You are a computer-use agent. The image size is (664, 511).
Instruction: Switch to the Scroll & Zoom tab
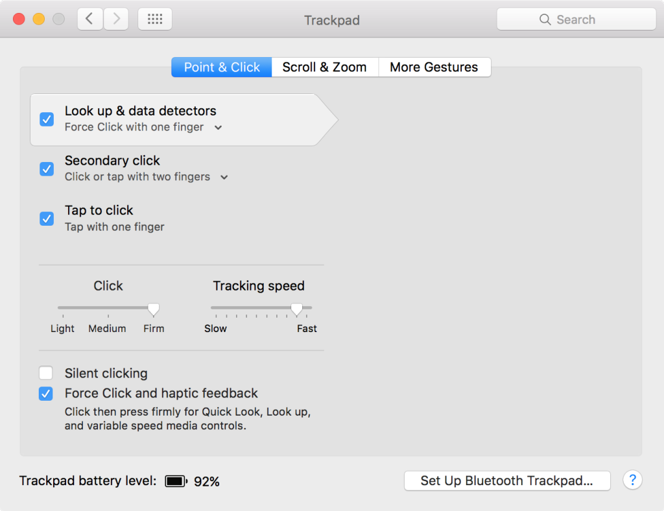click(324, 67)
